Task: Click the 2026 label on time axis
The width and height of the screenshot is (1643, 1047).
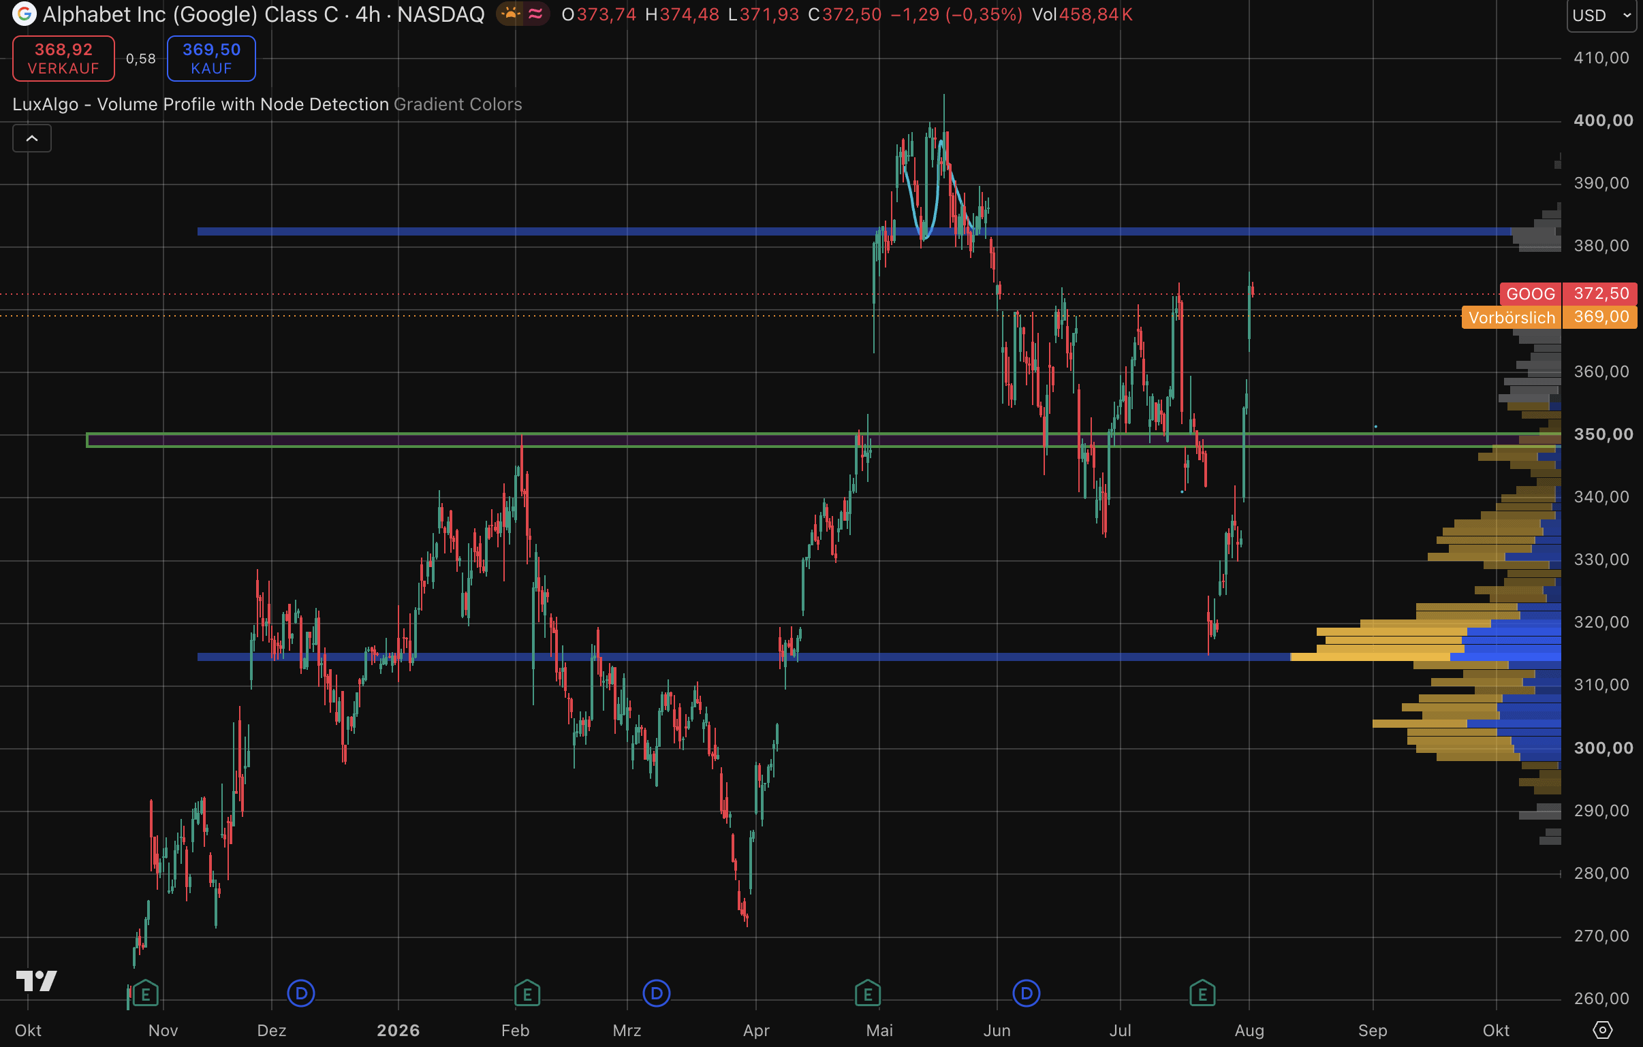Action: click(x=398, y=1031)
